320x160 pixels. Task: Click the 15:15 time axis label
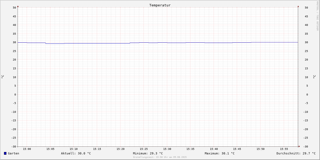coord(97,149)
